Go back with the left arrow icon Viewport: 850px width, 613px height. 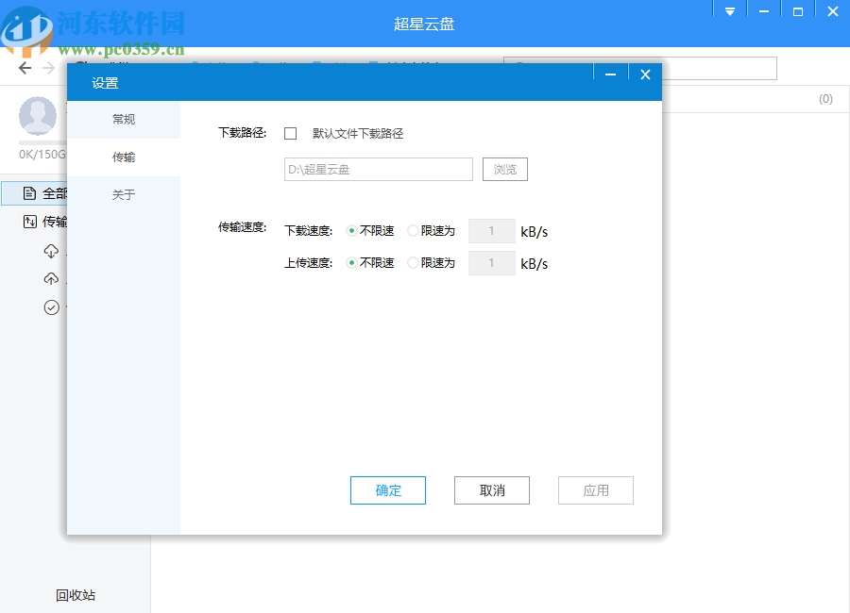pos(25,68)
